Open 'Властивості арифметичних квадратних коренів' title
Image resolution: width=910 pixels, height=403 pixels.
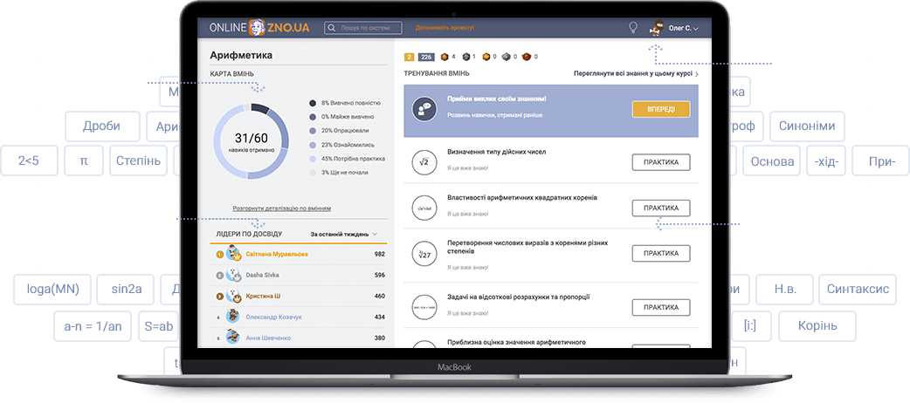click(x=522, y=198)
